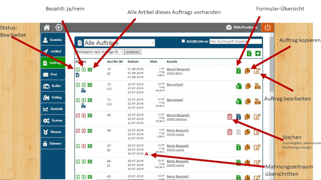The image size is (321, 180).
Task: Click the back arrow icon
Action: 59,27
